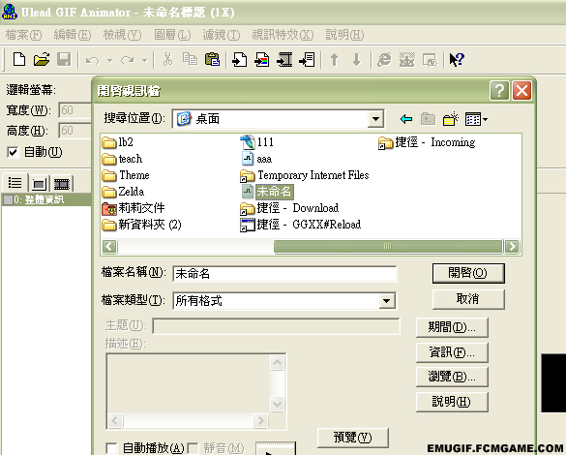
Task: Click the 檔案名稱 filename input field
Action: click(284, 274)
